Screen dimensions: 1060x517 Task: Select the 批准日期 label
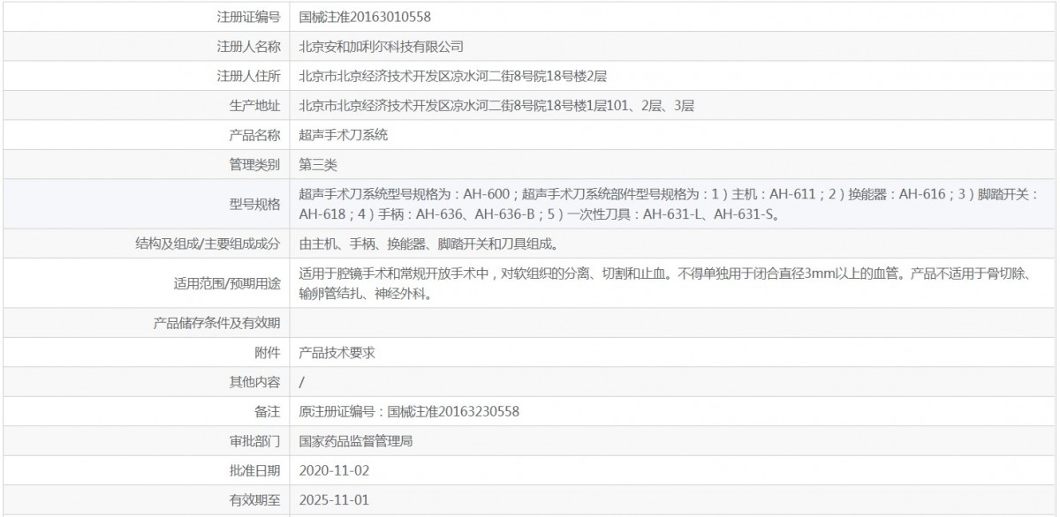pos(254,470)
